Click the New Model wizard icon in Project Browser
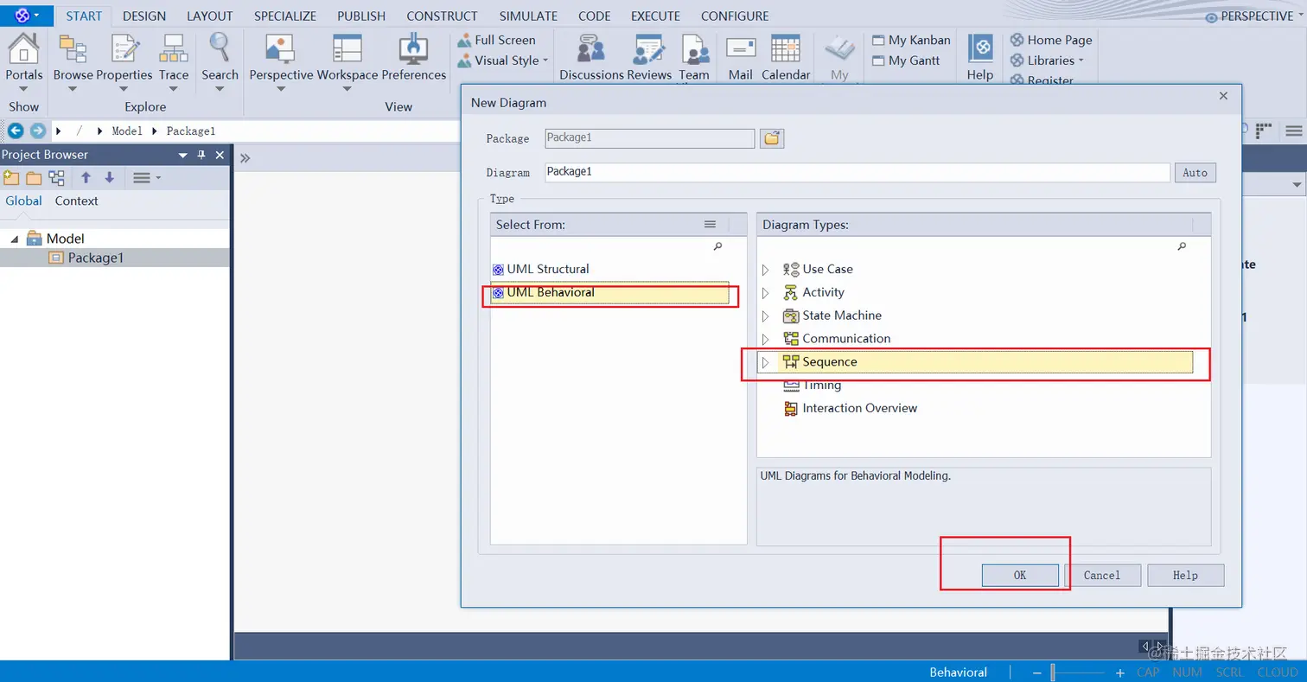Image resolution: width=1307 pixels, height=682 pixels. (11, 178)
